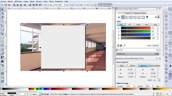Increase the red R value stepper
The height and width of the screenshot is (96, 172).
click(158, 27)
